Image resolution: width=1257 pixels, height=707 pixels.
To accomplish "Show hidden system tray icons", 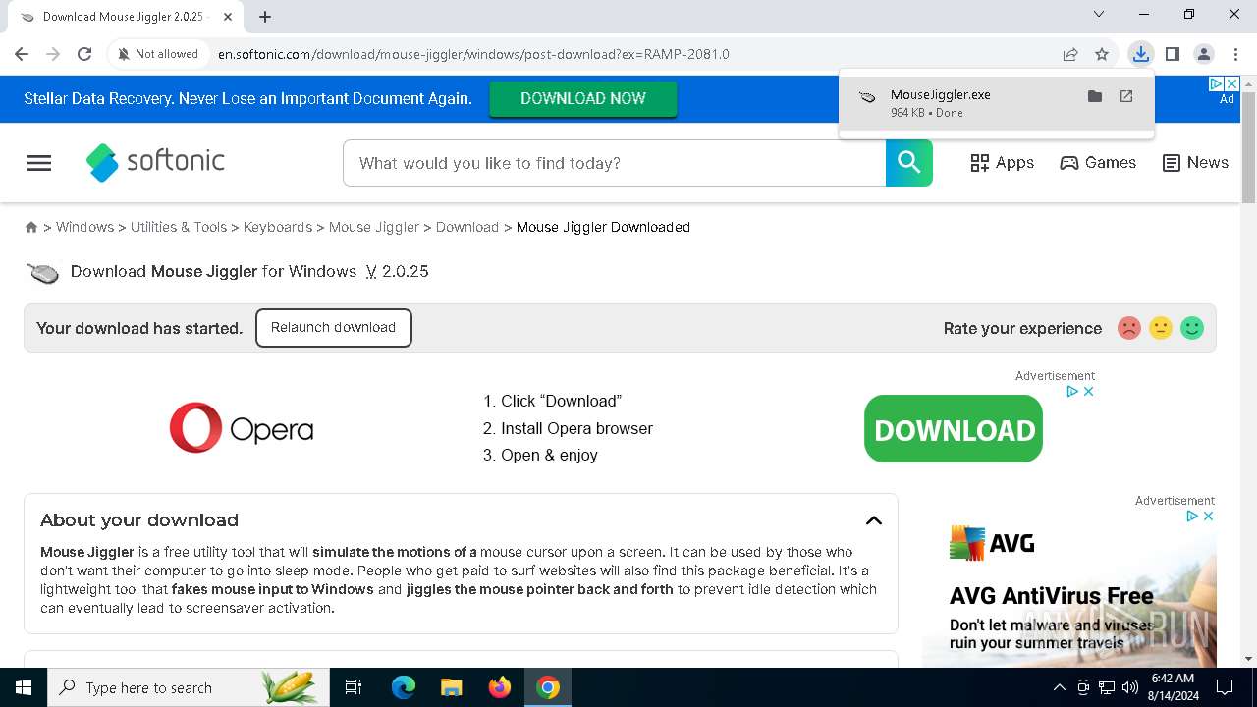I will pyautogui.click(x=1059, y=687).
